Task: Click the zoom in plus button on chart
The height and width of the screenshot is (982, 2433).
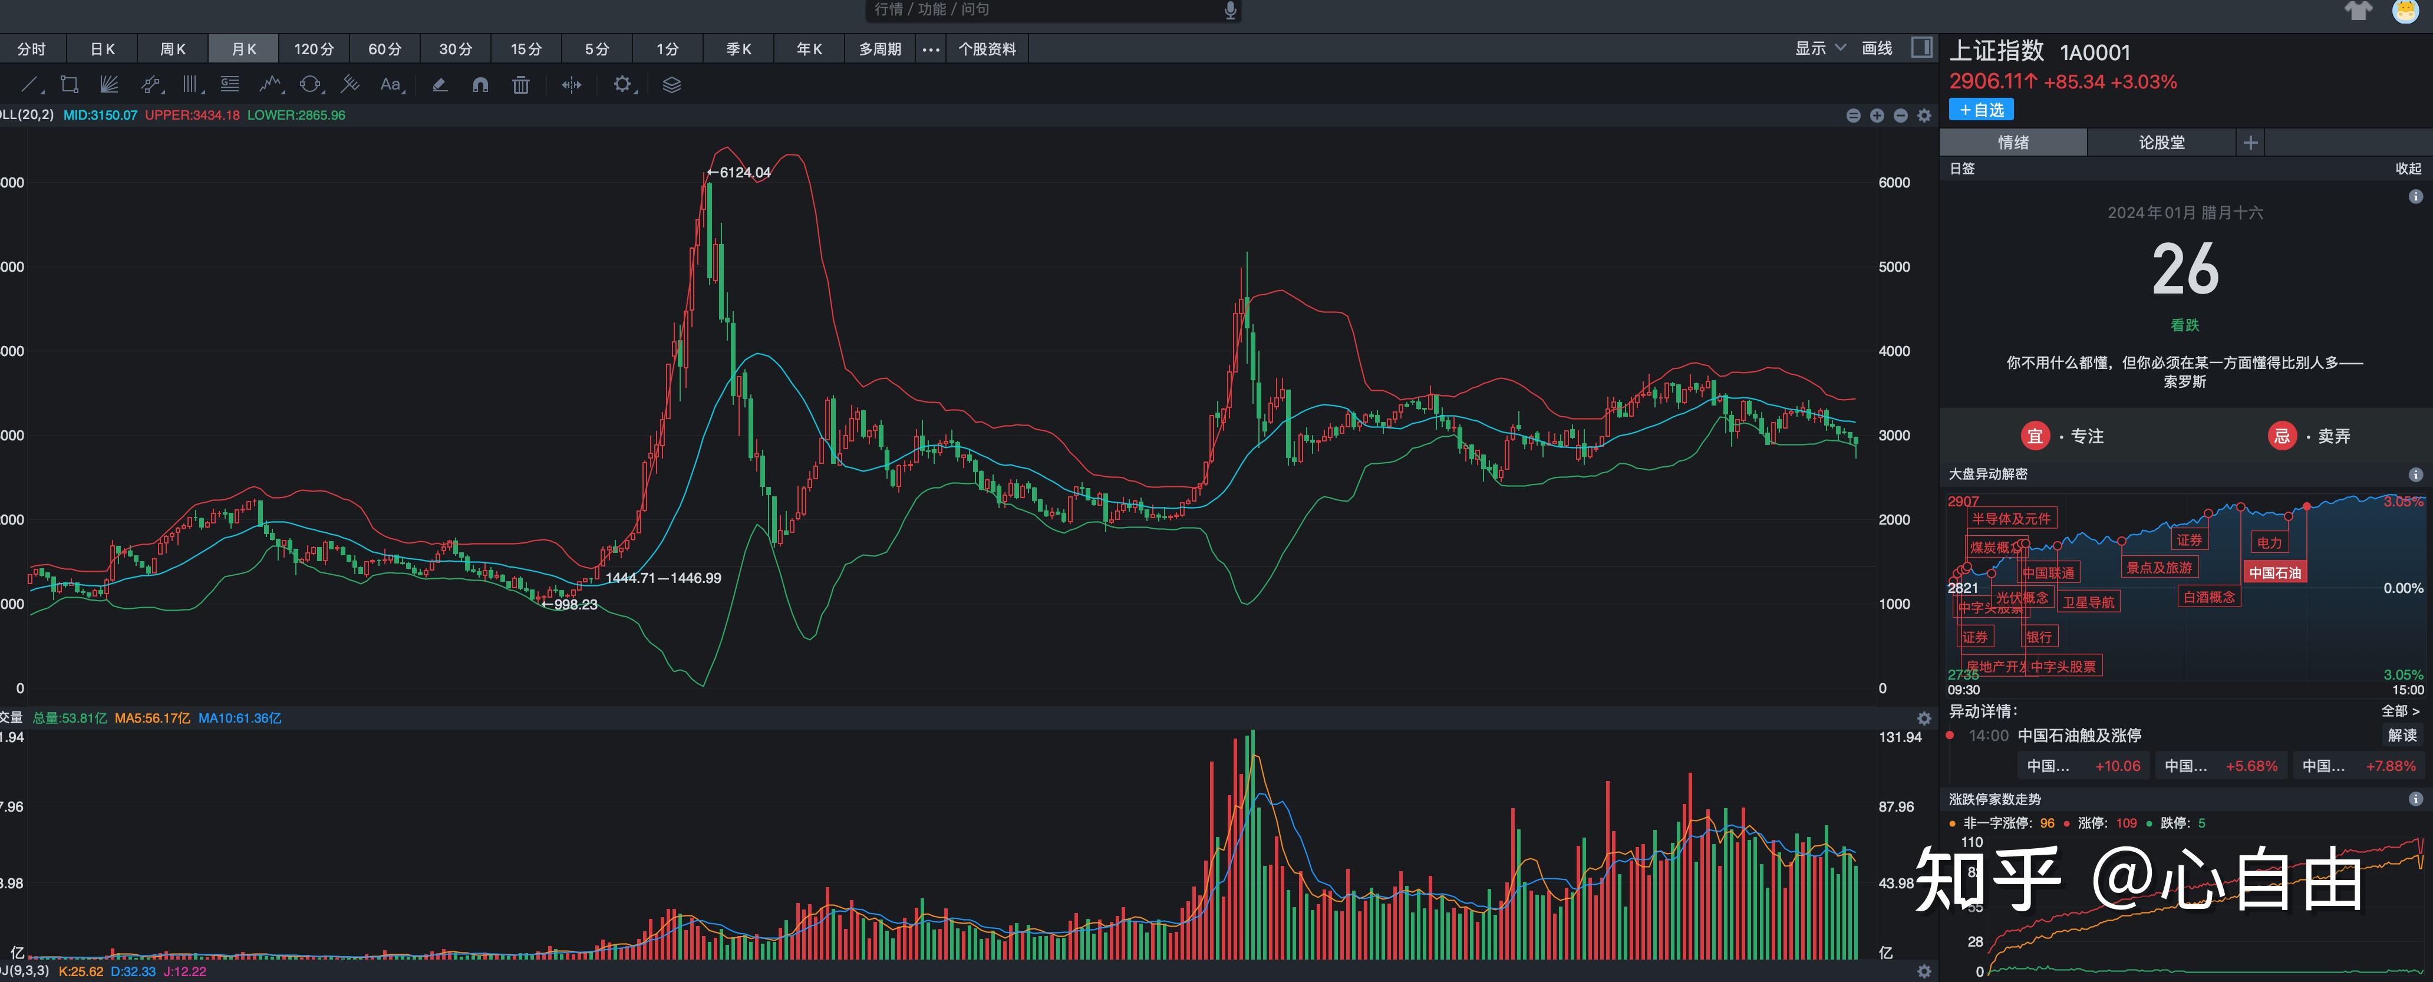Action: (x=1877, y=115)
